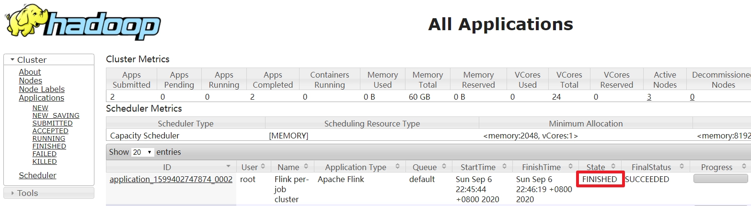Screen dimensions: 751x206
Task: Sort the table by StartTime column
Action: [482, 167]
